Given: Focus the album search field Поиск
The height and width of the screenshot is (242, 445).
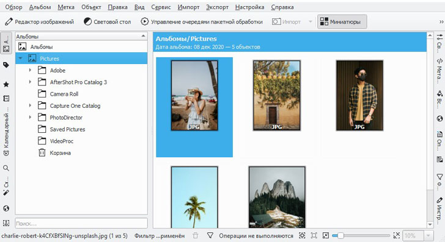Looking at the screenshot, I should [81, 223].
